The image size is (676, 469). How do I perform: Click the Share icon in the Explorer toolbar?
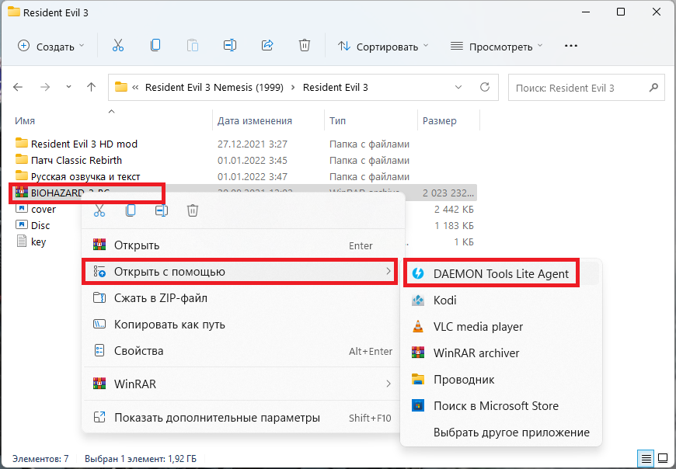(x=267, y=46)
